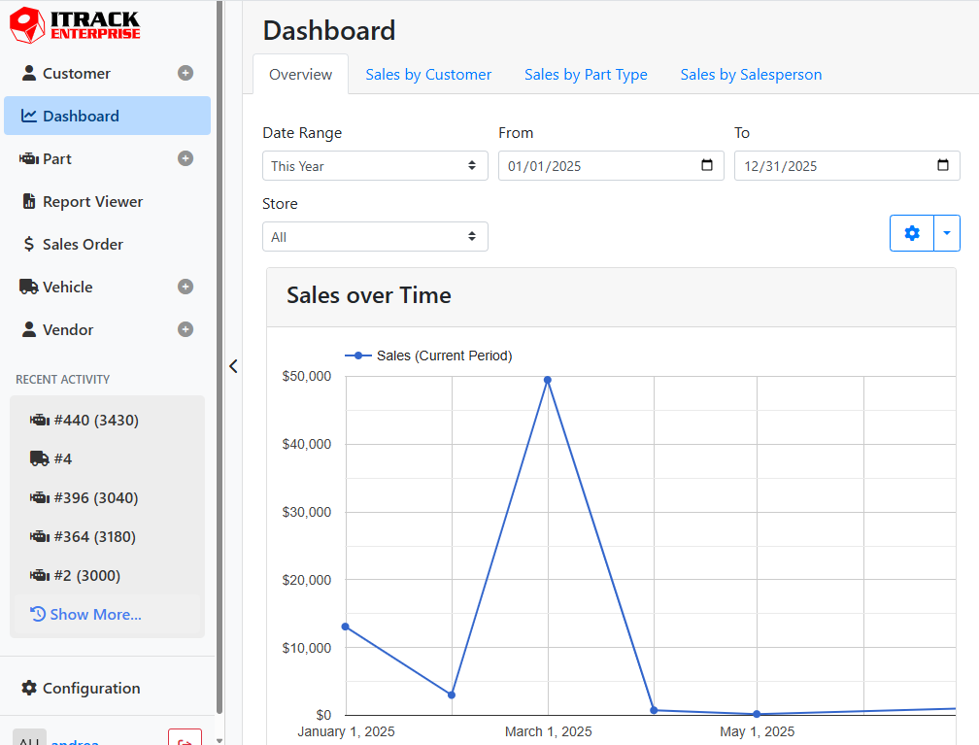Image resolution: width=979 pixels, height=745 pixels.
Task: Click the Vehicle truck icon in sidebar
Action: [28, 287]
